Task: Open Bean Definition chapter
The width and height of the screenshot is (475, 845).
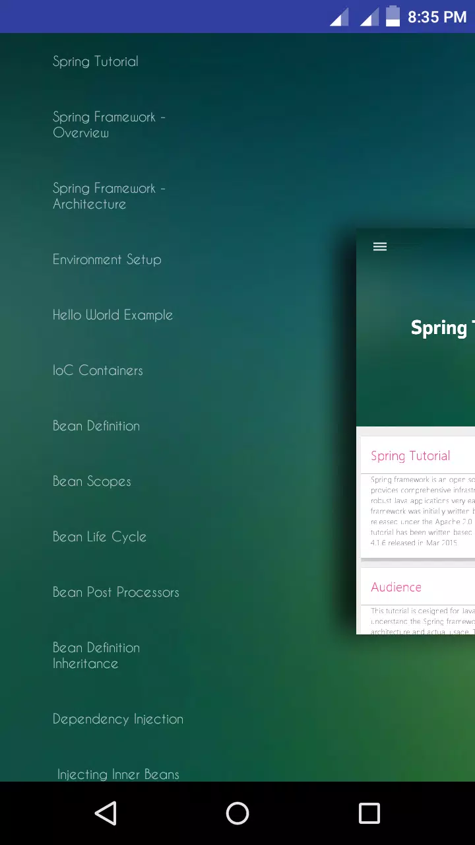Action: pyautogui.click(x=96, y=426)
